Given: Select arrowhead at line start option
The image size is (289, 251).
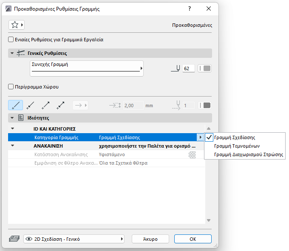Looking at the screenshot, I should click(30, 105).
